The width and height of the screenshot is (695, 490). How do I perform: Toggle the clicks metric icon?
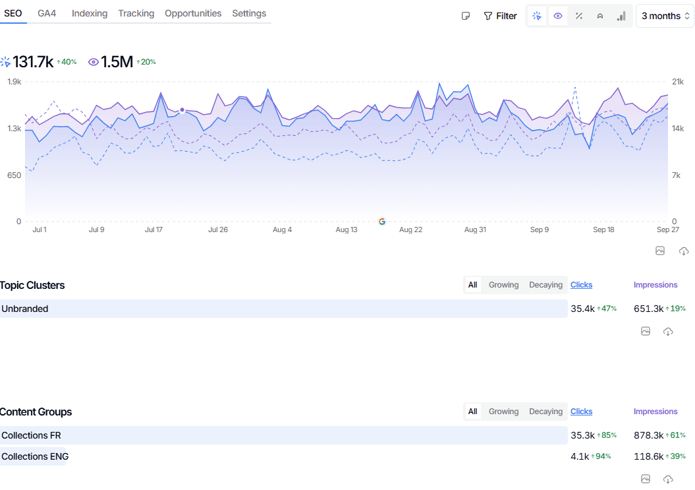(537, 16)
